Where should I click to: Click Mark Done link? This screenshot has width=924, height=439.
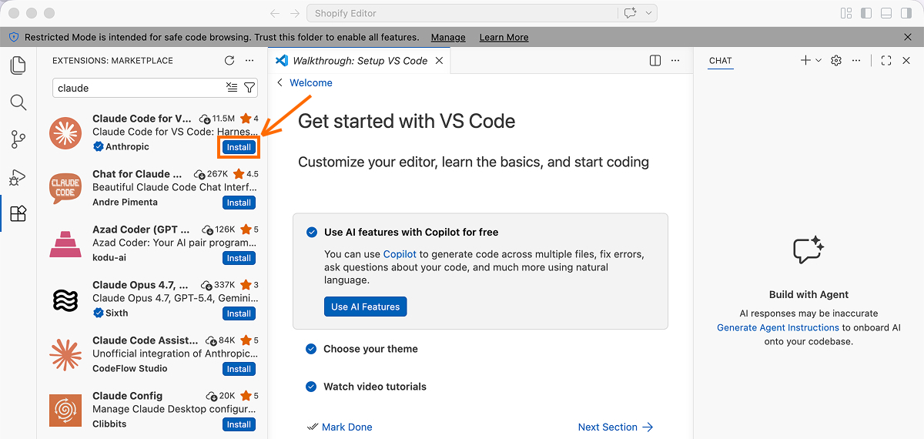(340, 427)
